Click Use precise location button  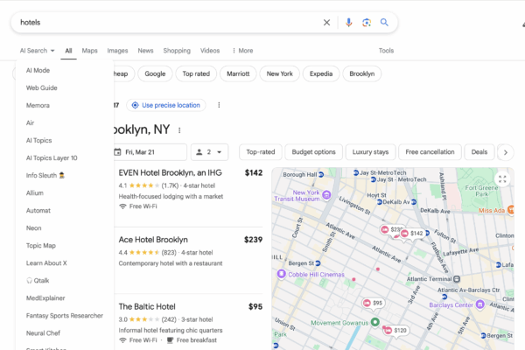coord(166,105)
